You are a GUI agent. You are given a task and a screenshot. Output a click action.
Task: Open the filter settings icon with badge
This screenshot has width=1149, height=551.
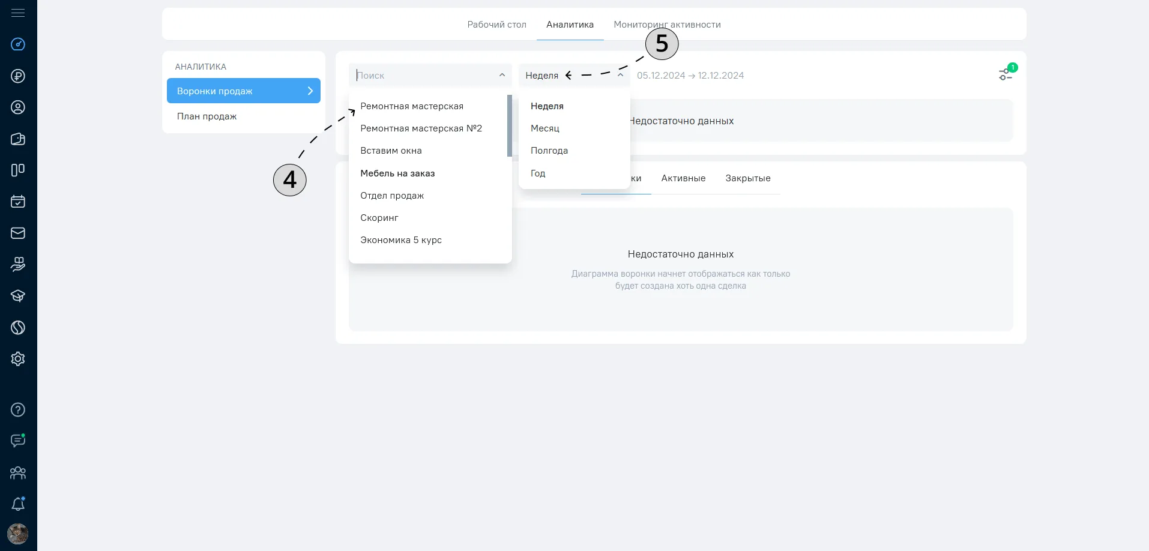click(1007, 73)
